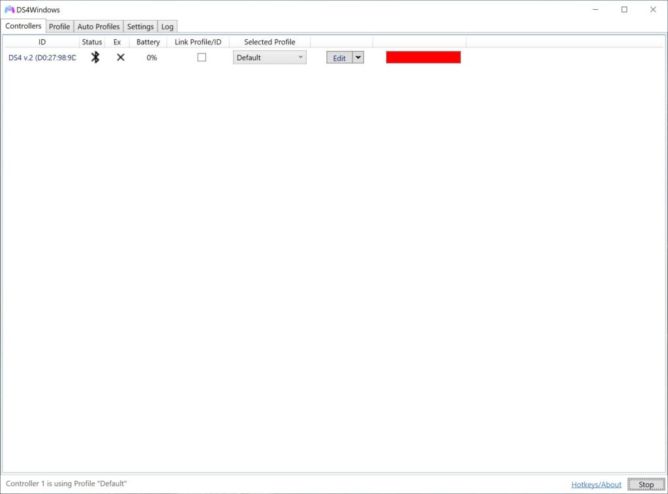Click the Edit profile button
668x494 pixels.
(x=339, y=57)
